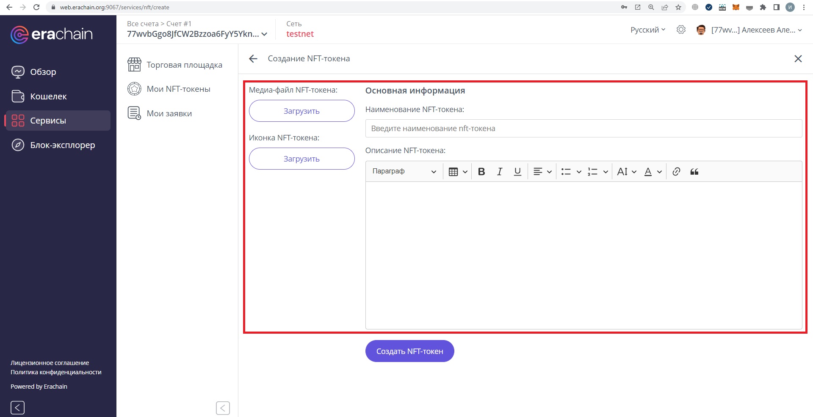The height and width of the screenshot is (417, 813).
Task: Insert a block quote in description
Action: [694, 172]
